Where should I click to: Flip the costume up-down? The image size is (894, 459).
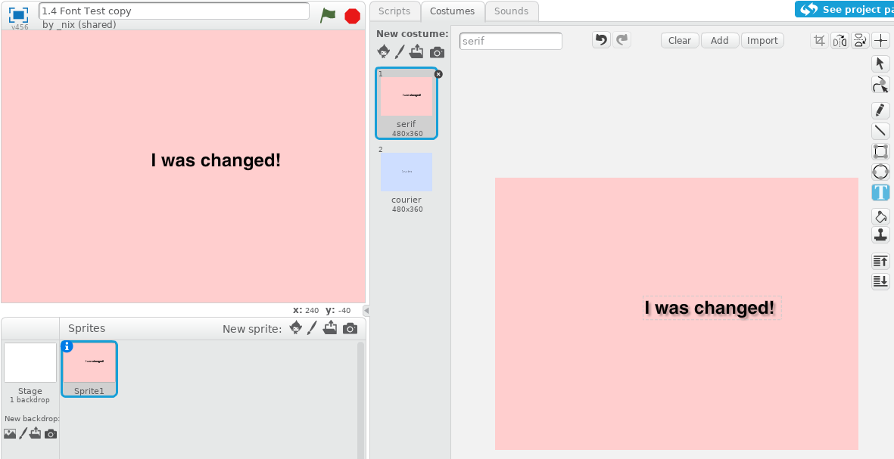[859, 40]
